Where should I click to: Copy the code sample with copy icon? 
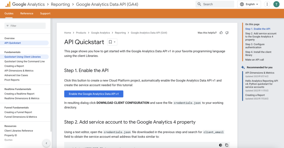click(227, 145)
